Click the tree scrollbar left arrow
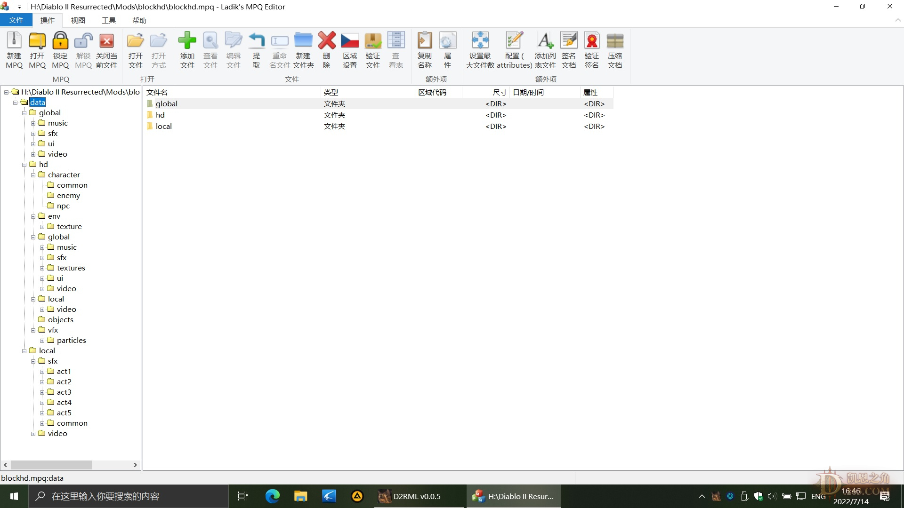The width and height of the screenshot is (904, 508). point(6,465)
